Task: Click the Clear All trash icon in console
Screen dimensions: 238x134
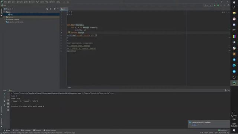Action: click(x=8, y=110)
